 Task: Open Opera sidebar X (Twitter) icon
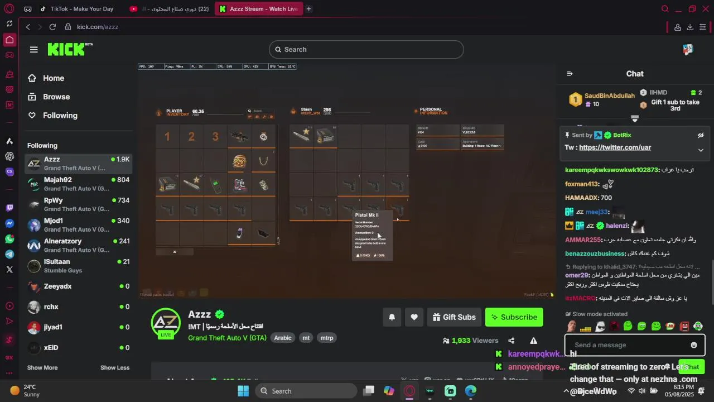tap(9, 269)
